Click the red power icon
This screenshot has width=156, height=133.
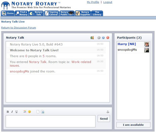(x=108, y=38)
